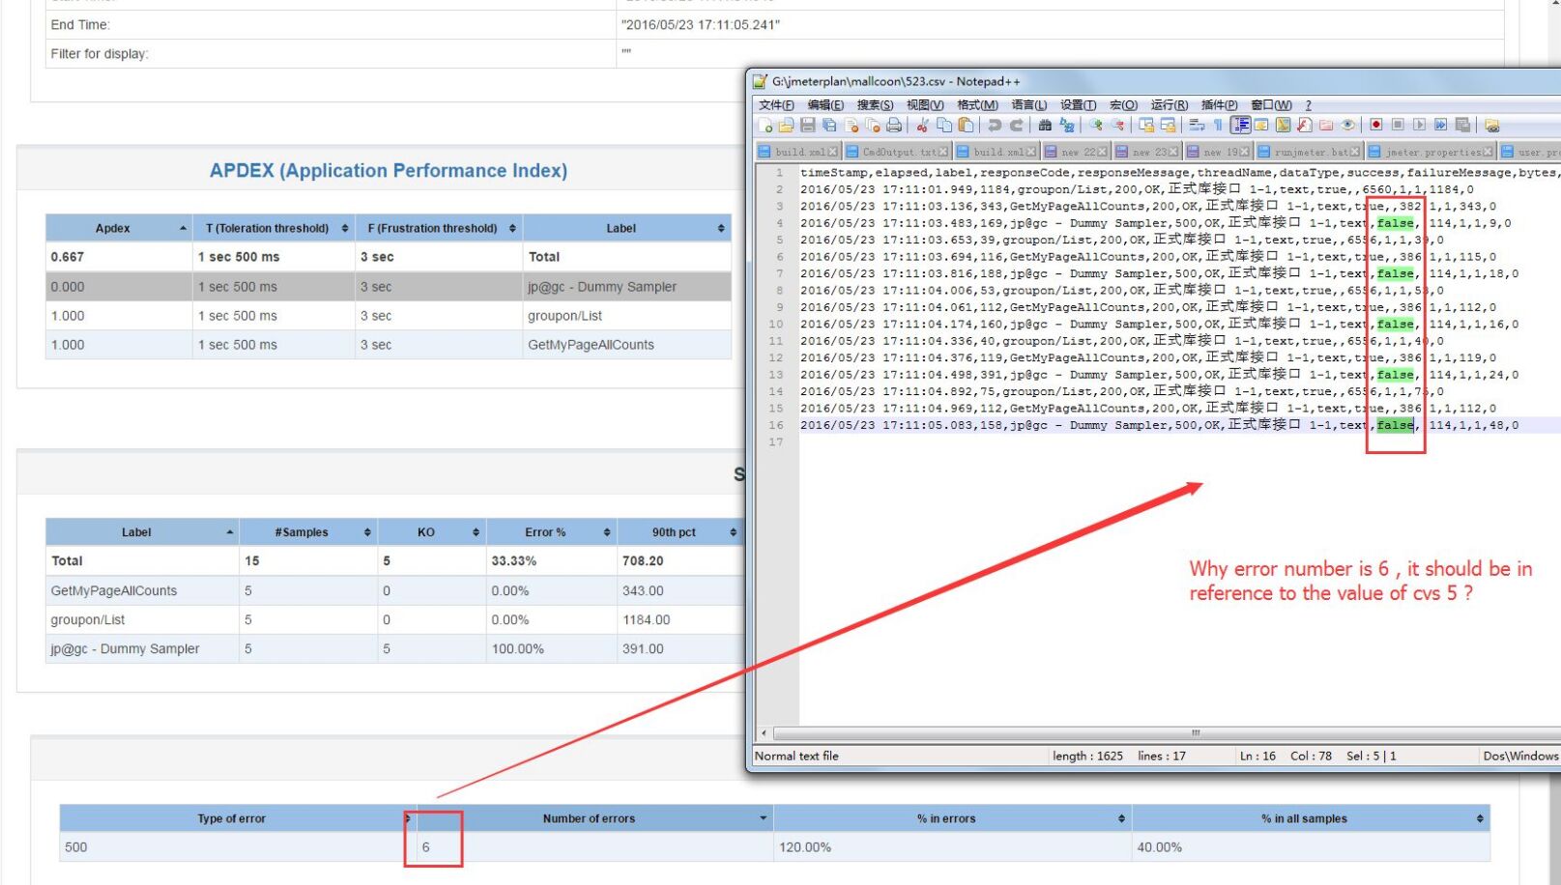Print the document using the printer icon
The height and width of the screenshot is (885, 1561).
[x=894, y=126]
